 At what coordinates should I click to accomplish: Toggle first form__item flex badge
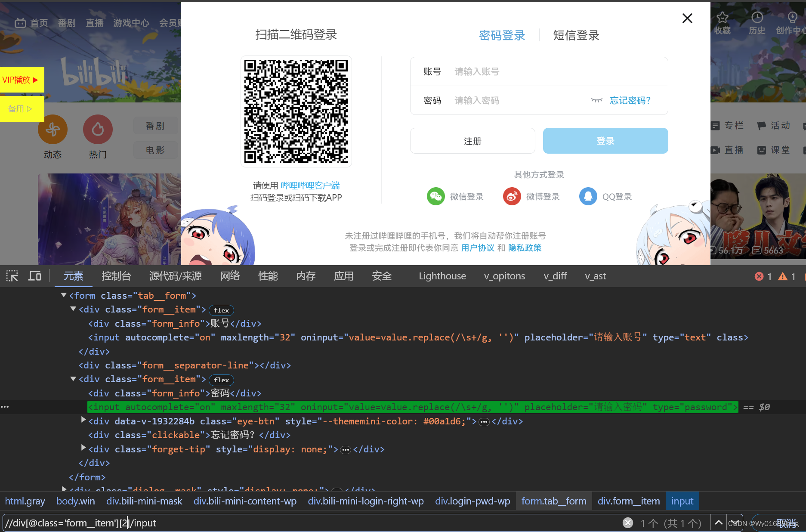pos(221,310)
